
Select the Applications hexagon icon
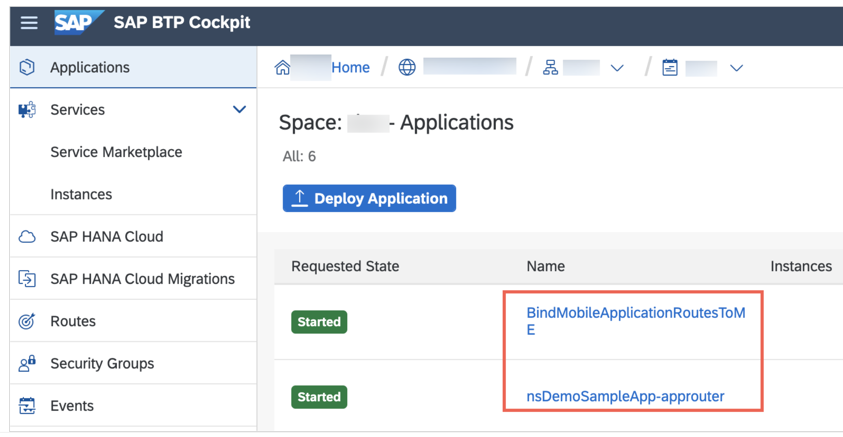pyautogui.click(x=27, y=67)
